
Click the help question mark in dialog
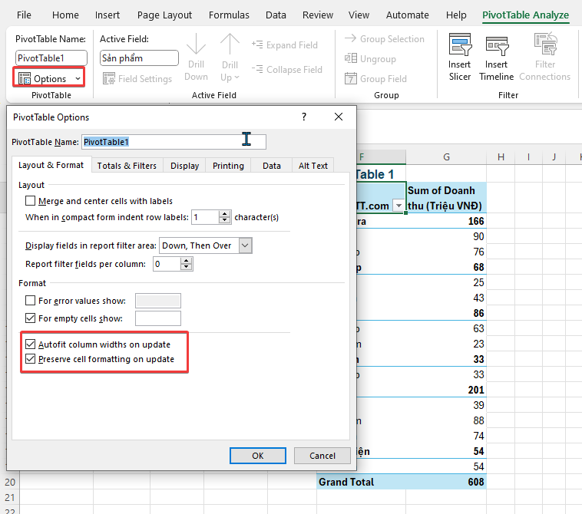(304, 117)
